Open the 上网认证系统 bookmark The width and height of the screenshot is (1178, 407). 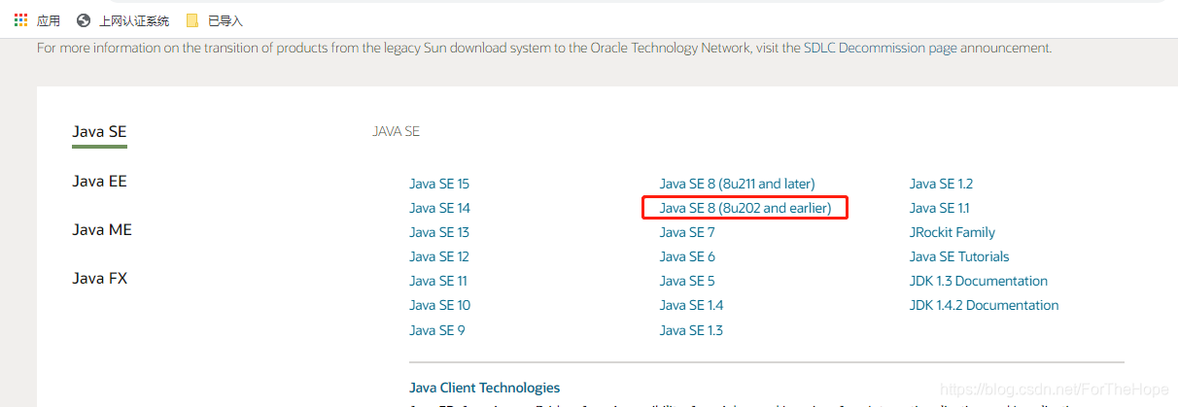pos(133,20)
